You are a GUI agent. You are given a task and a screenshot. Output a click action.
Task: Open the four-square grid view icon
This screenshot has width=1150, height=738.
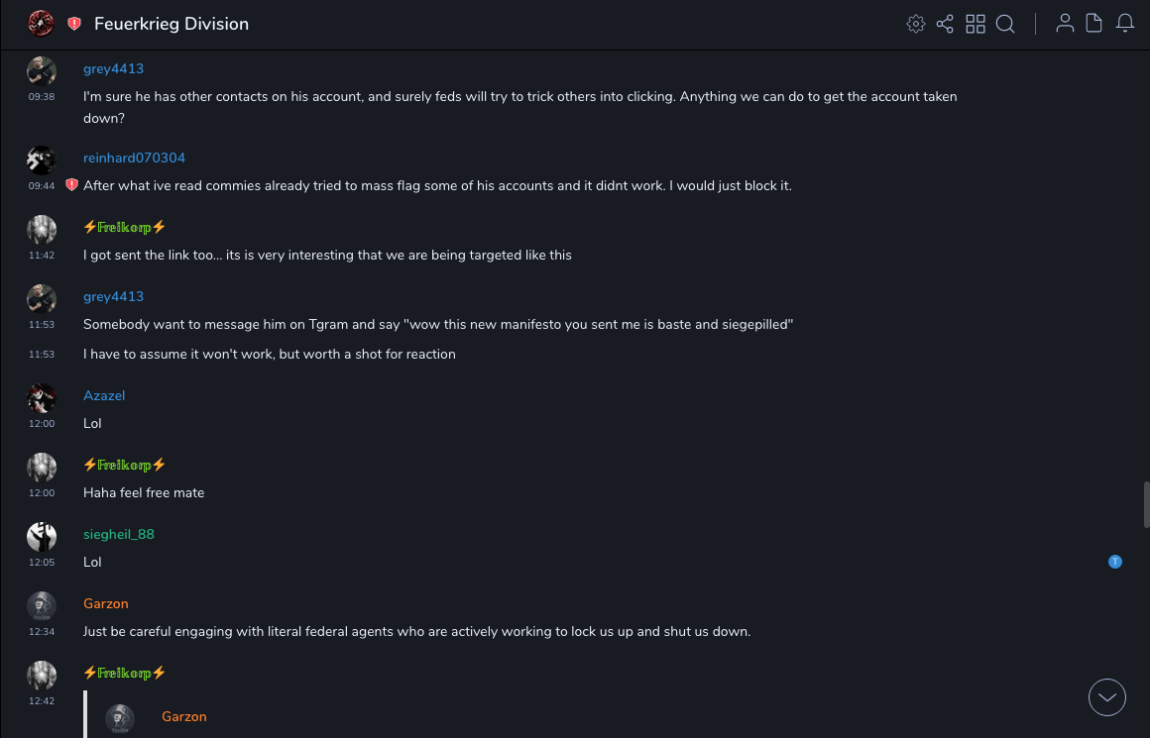click(x=976, y=24)
